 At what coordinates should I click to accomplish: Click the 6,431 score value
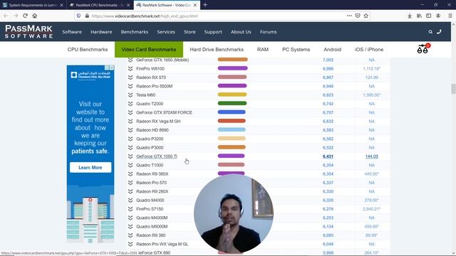tap(328, 156)
